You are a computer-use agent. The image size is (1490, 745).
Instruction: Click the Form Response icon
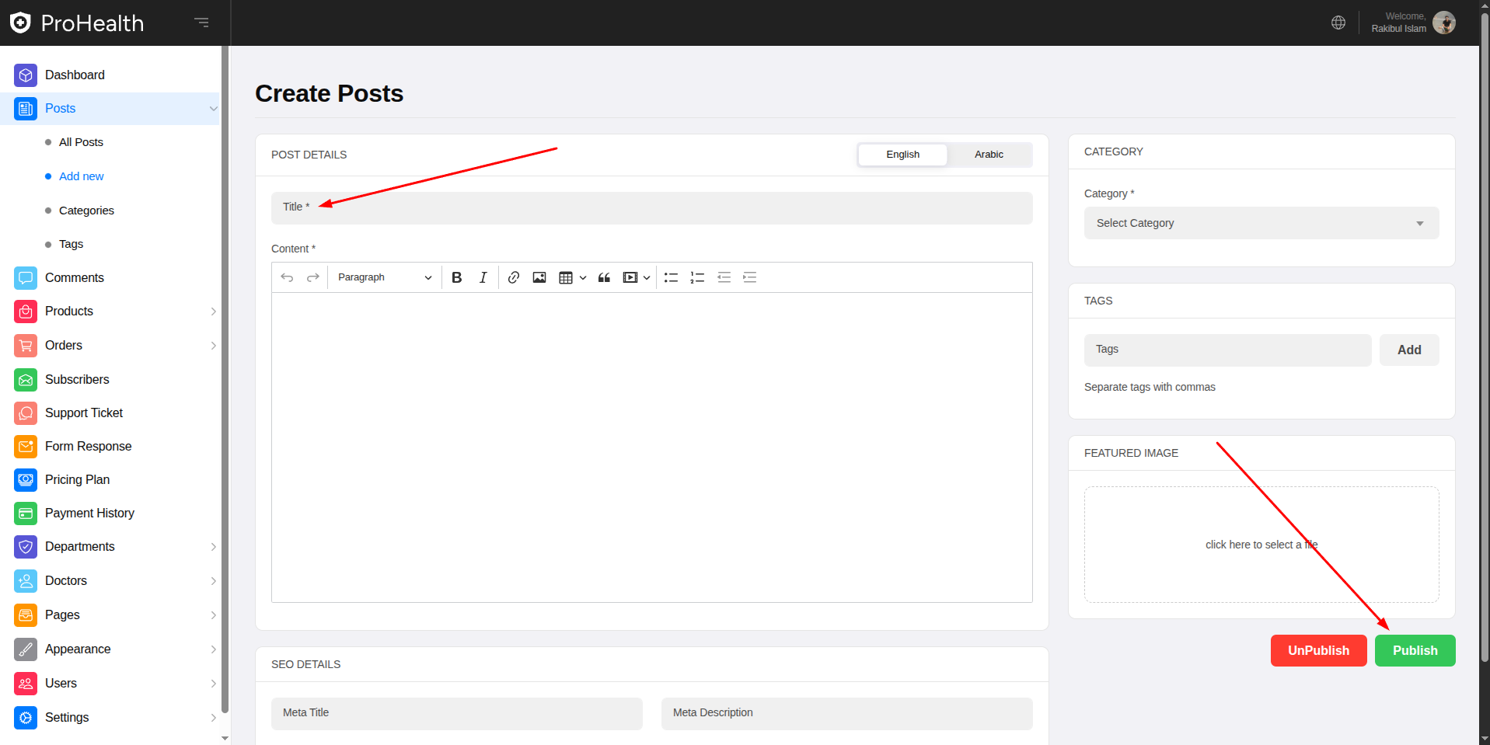(x=26, y=447)
